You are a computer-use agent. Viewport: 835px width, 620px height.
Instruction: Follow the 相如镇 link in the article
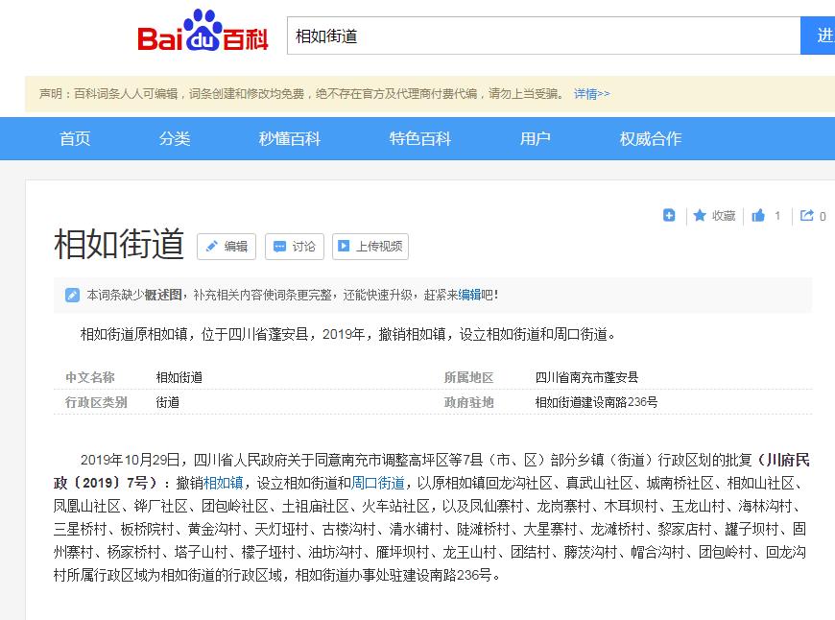tap(223, 483)
